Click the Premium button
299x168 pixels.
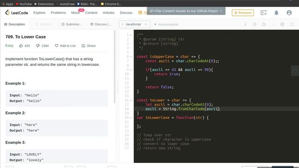pyautogui.click(x=243, y=13)
